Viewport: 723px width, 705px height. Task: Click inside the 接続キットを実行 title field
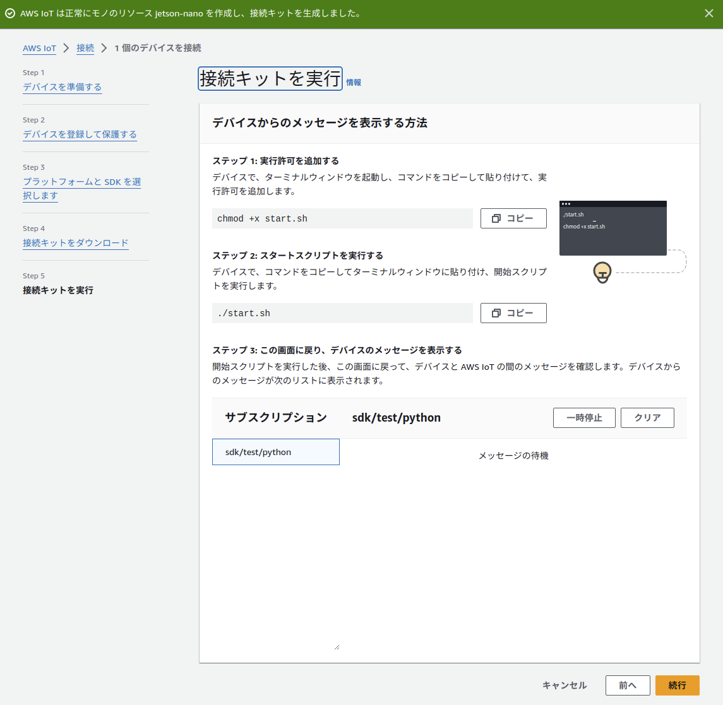(x=270, y=78)
